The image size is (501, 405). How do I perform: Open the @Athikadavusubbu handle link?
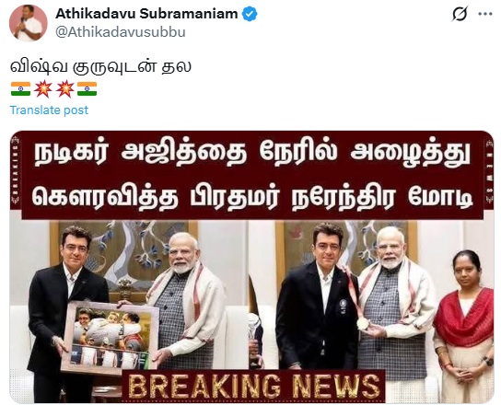coord(121,32)
